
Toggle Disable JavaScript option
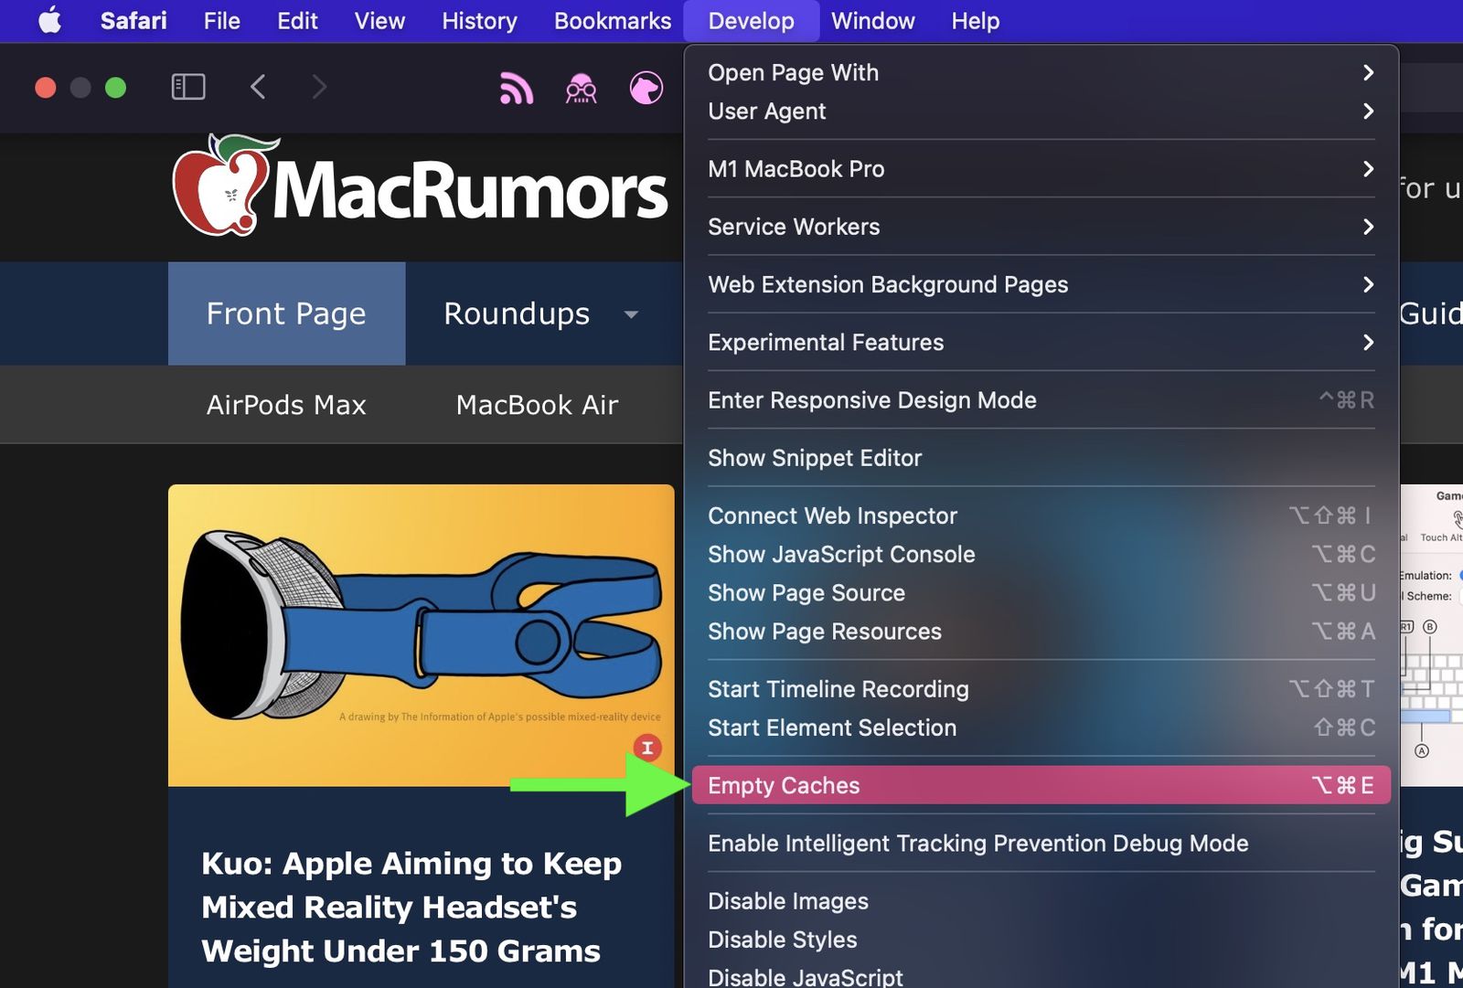pos(1041,976)
